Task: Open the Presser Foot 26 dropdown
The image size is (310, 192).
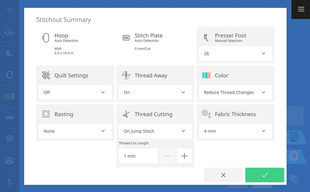Action: coord(236,54)
